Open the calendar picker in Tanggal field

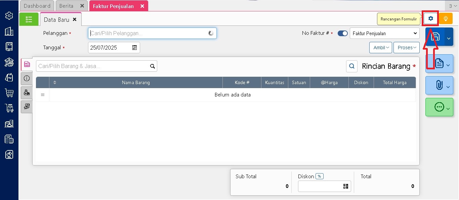click(x=134, y=48)
